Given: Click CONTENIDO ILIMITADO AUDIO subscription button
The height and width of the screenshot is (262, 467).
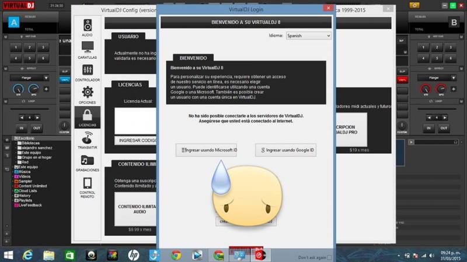Looking at the screenshot, I should coord(135,209).
